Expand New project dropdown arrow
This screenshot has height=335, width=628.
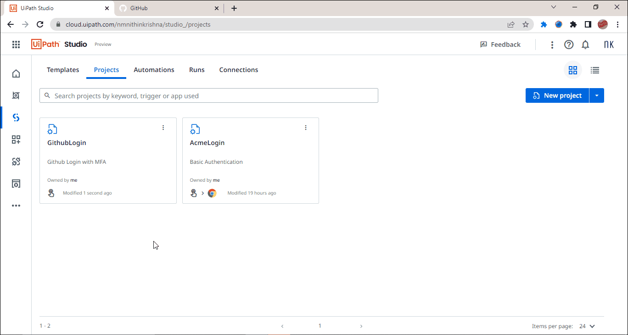point(597,95)
